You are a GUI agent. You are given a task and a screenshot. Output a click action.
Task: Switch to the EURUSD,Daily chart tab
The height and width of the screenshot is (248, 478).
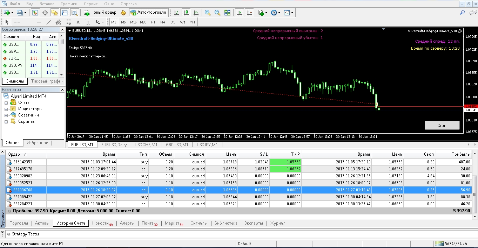click(114, 145)
